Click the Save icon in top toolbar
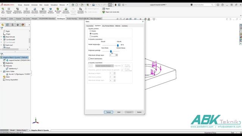Screen dimensions: 242x136 click(x=88, y=5)
